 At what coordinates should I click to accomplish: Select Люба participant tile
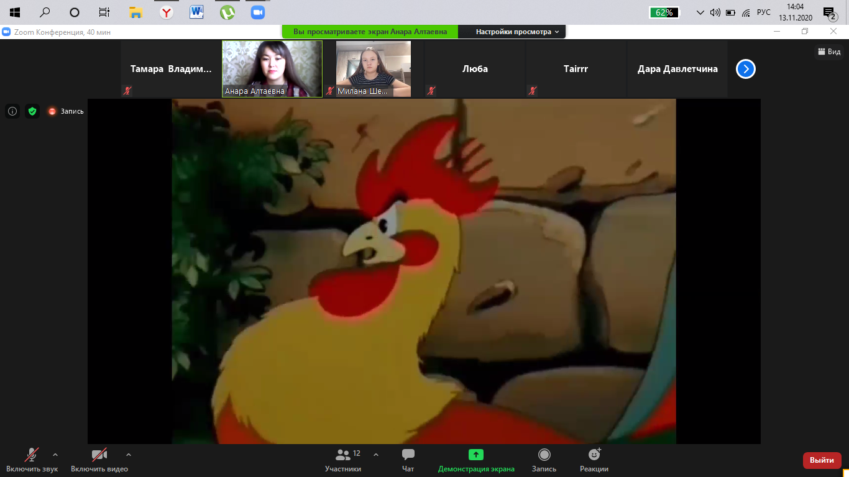tap(475, 69)
